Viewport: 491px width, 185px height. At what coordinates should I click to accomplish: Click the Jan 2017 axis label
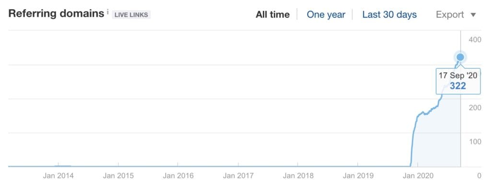coord(238,175)
